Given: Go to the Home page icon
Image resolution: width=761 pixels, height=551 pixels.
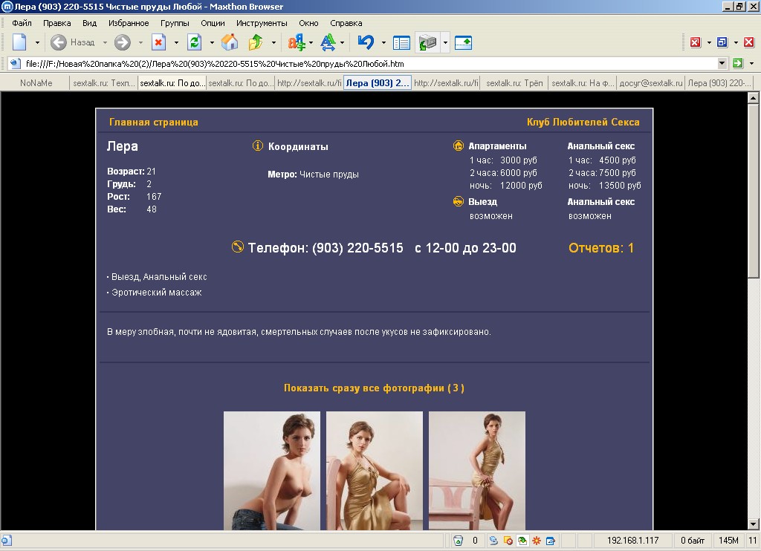Looking at the screenshot, I should (230, 42).
